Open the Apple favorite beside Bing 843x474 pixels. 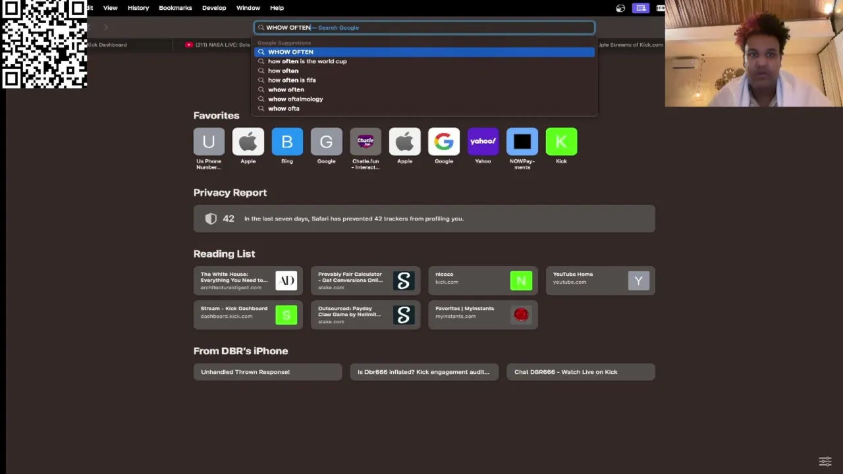[x=248, y=142]
